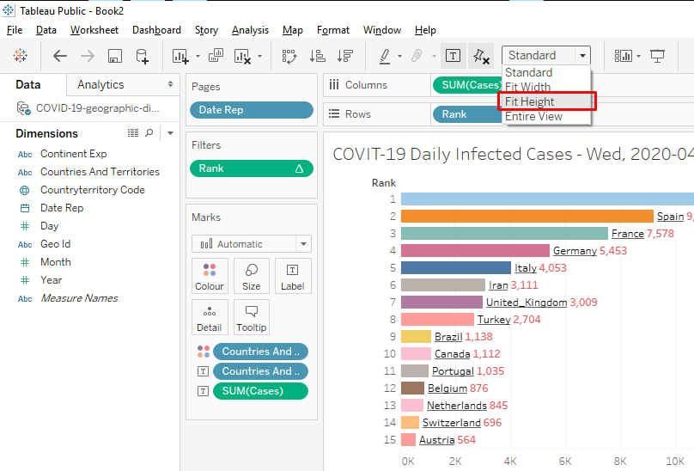The image size is (694, 471).
Task: Click the Sort ascending toolbar icon
Action: (x=317, y=56)
